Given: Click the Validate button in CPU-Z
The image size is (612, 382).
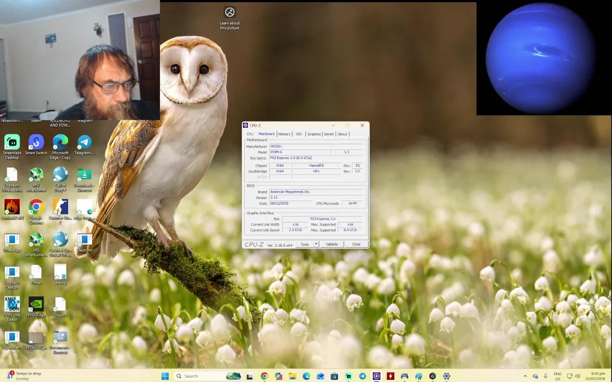Looking at the screenshot, I should [x=332, y=244].
